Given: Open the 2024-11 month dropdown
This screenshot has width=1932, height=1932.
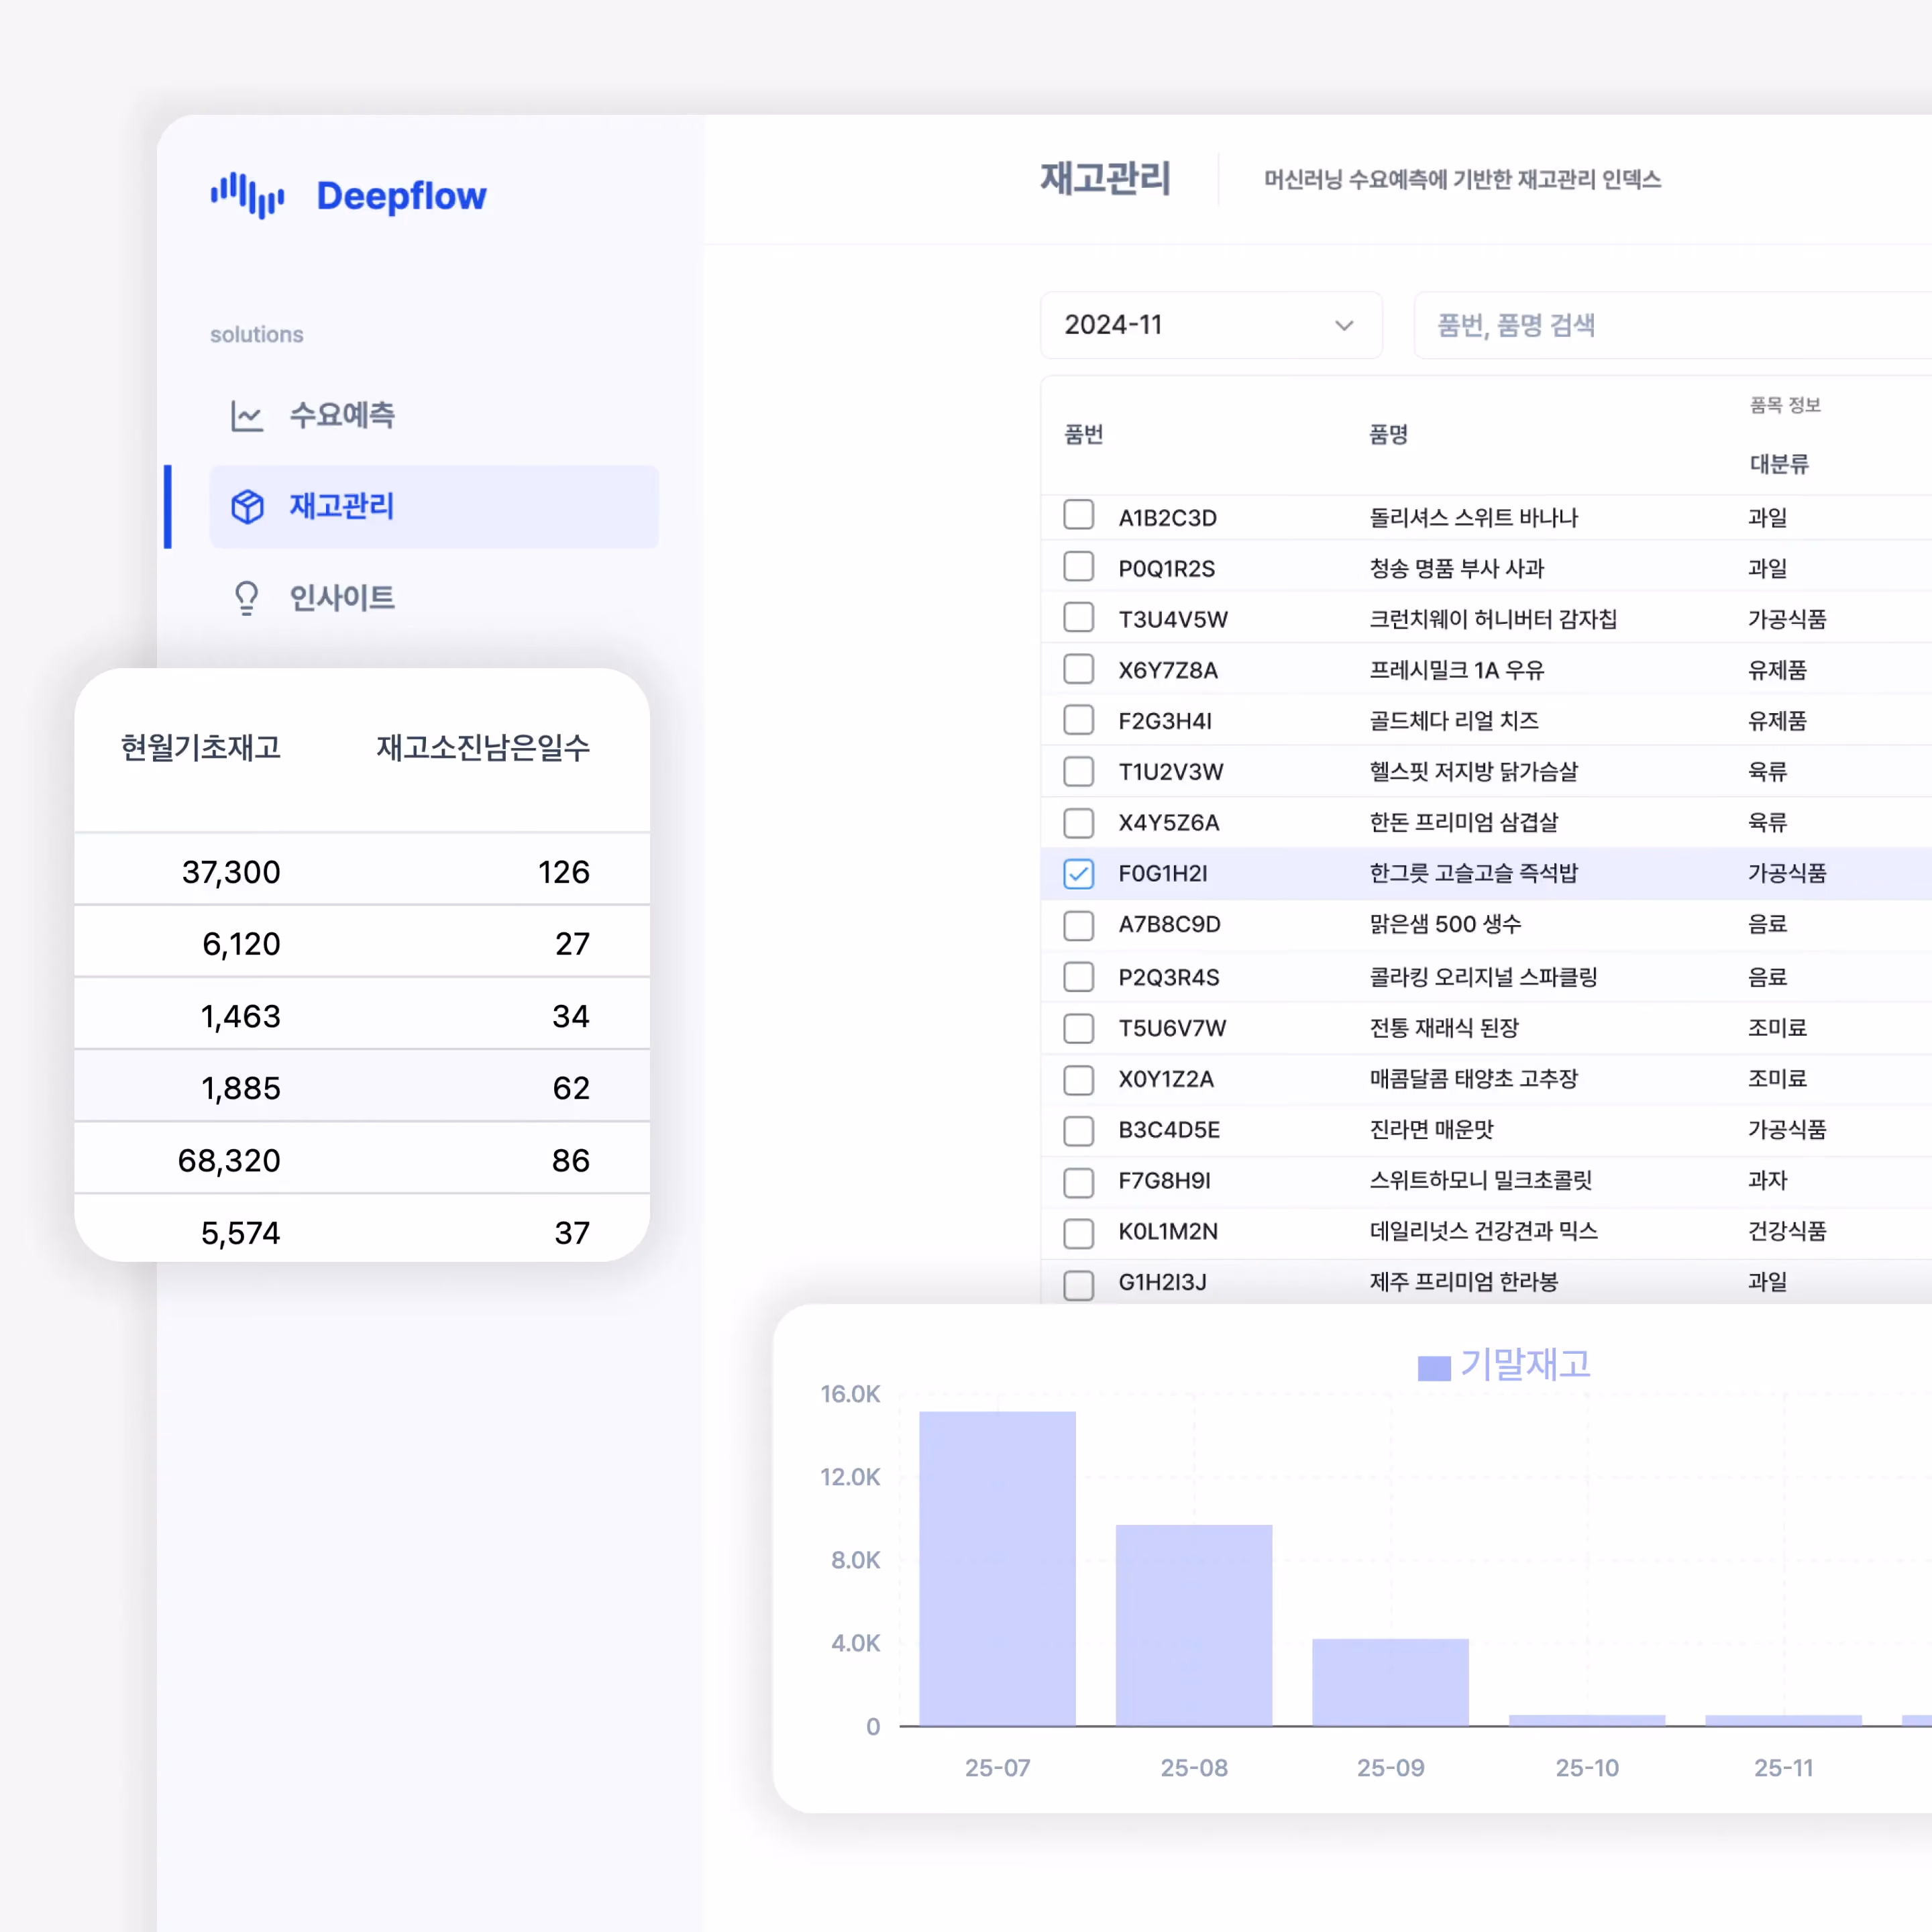Looking at the screenshot, I should (1211, 325).
